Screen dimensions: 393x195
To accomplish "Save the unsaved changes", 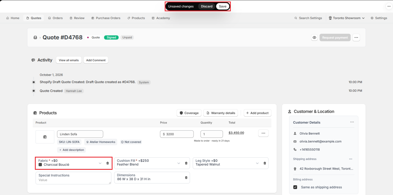I will point(222,6).
